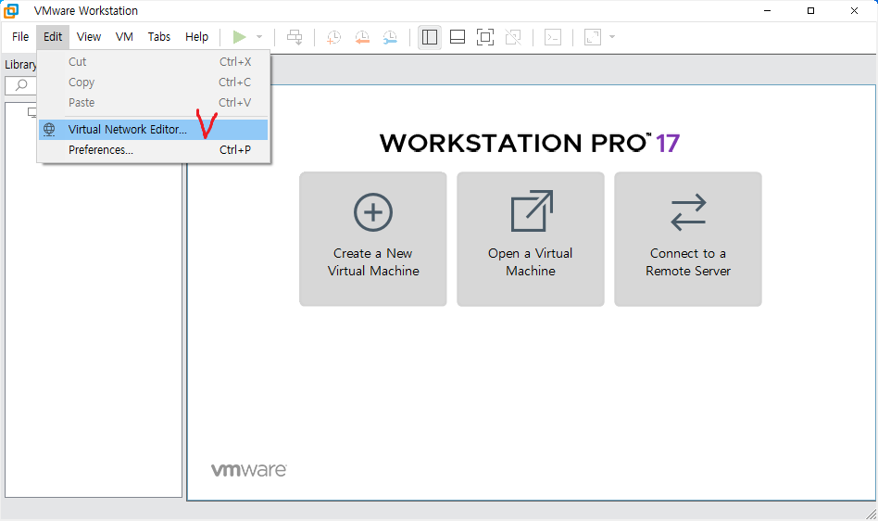This screenshot has width=878, height=521.
Task: Click the Take Snapshot clock icon
Action: click(x=333, y=37)
